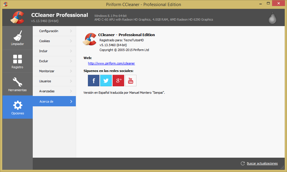The width and height of the screenshot is (287, 172).
Task: Click Buscar actualizaciones link
Action: (262, 163)
